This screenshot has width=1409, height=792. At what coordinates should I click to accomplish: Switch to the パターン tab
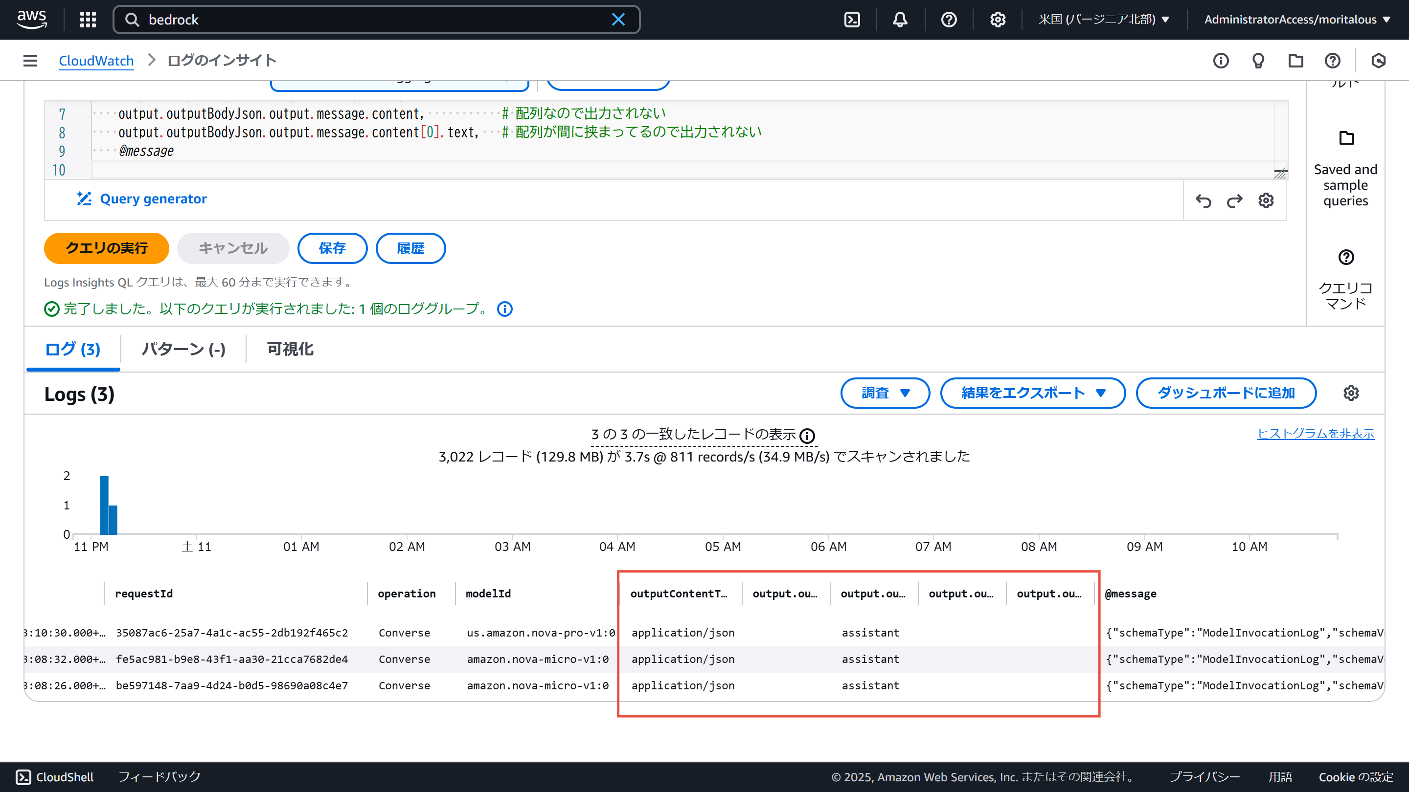(x=183, y=349)
